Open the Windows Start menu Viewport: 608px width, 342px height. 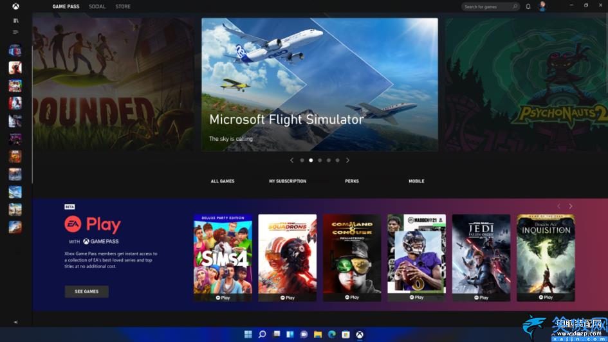pyautogui.click(x=248, y=334)
